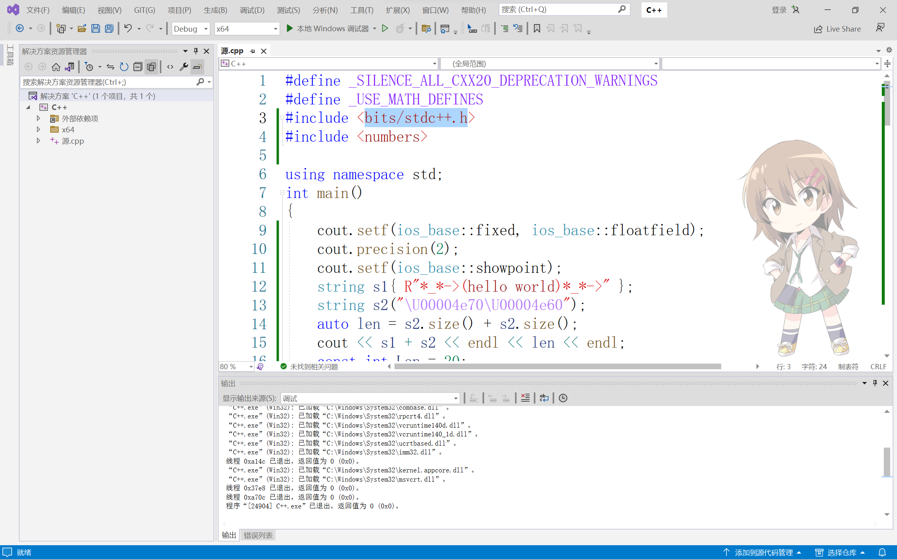Select 源.cpp in the solution tree
This screenshot has width=897, height=560.
point(73,141)
